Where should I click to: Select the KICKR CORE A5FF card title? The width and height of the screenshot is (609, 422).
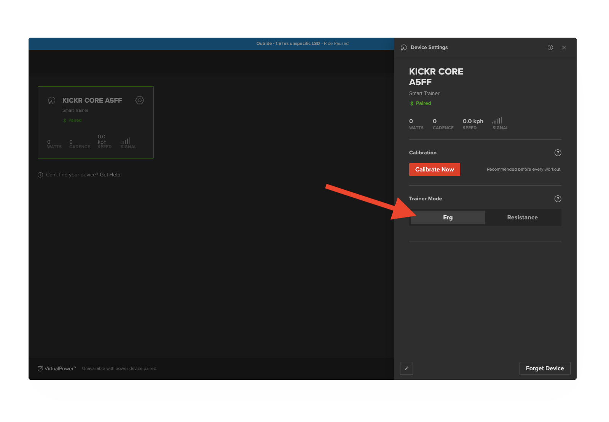tap(92, 100)
